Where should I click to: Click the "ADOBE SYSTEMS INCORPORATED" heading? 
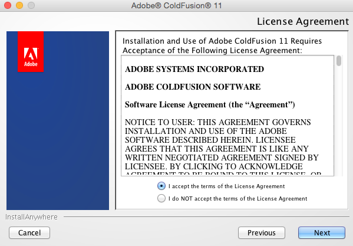coord(194,69)
